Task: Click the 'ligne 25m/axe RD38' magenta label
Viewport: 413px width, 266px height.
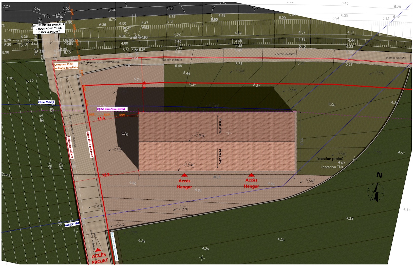Action: 111,109
